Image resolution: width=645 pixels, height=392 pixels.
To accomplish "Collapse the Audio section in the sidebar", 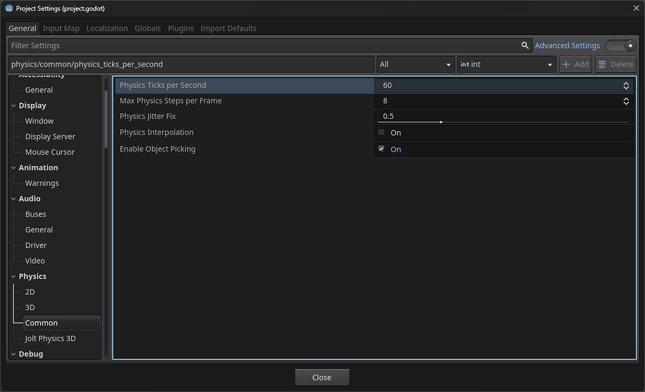I will [13, 198].
